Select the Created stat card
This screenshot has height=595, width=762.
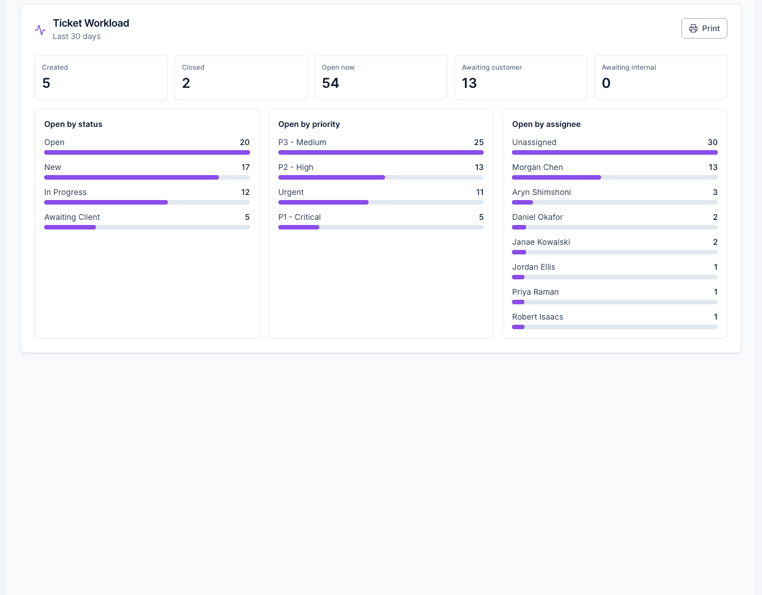pyautogui.click(x=101, y=78)
